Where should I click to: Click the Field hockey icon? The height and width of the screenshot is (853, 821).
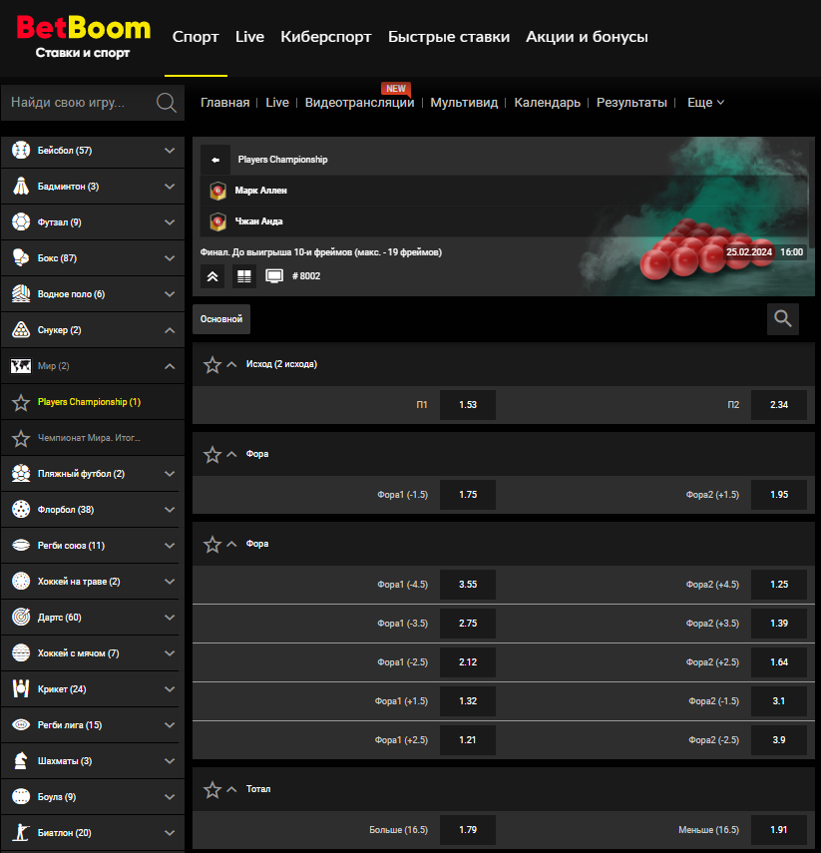tap(21, 581)
